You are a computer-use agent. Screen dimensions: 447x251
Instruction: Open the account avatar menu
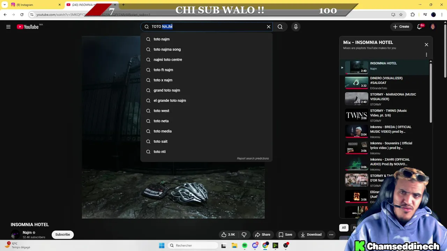click(x=433, y=27)
